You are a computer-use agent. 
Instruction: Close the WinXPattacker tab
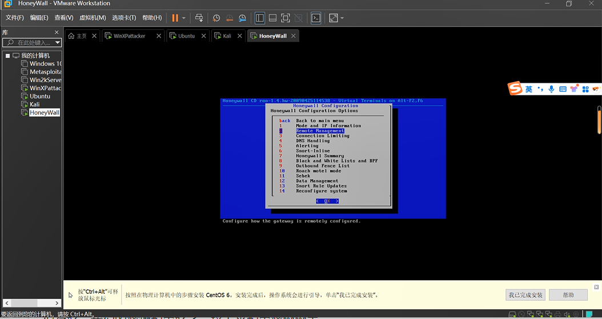[159, 35]
